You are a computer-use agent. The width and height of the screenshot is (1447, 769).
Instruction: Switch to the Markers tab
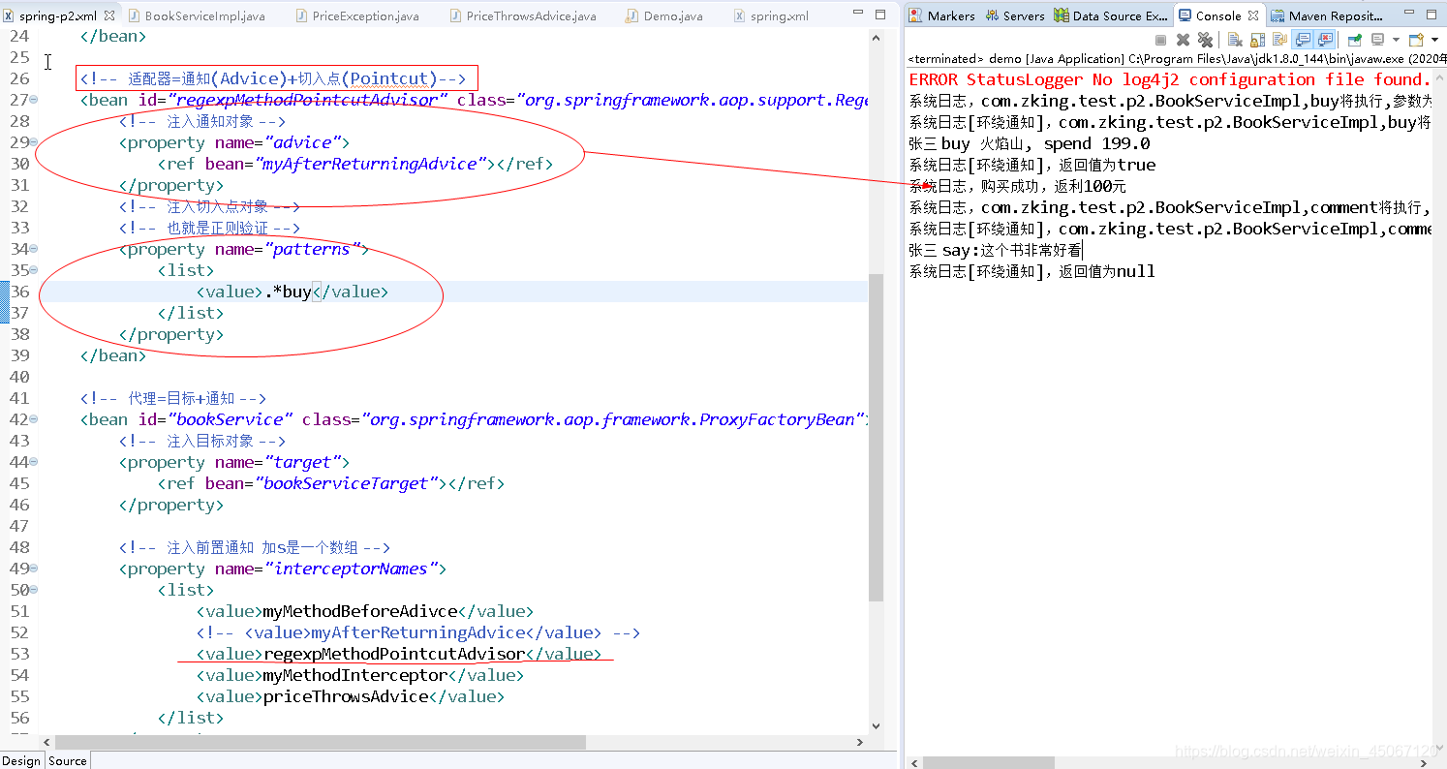click(x=941, y=15)
